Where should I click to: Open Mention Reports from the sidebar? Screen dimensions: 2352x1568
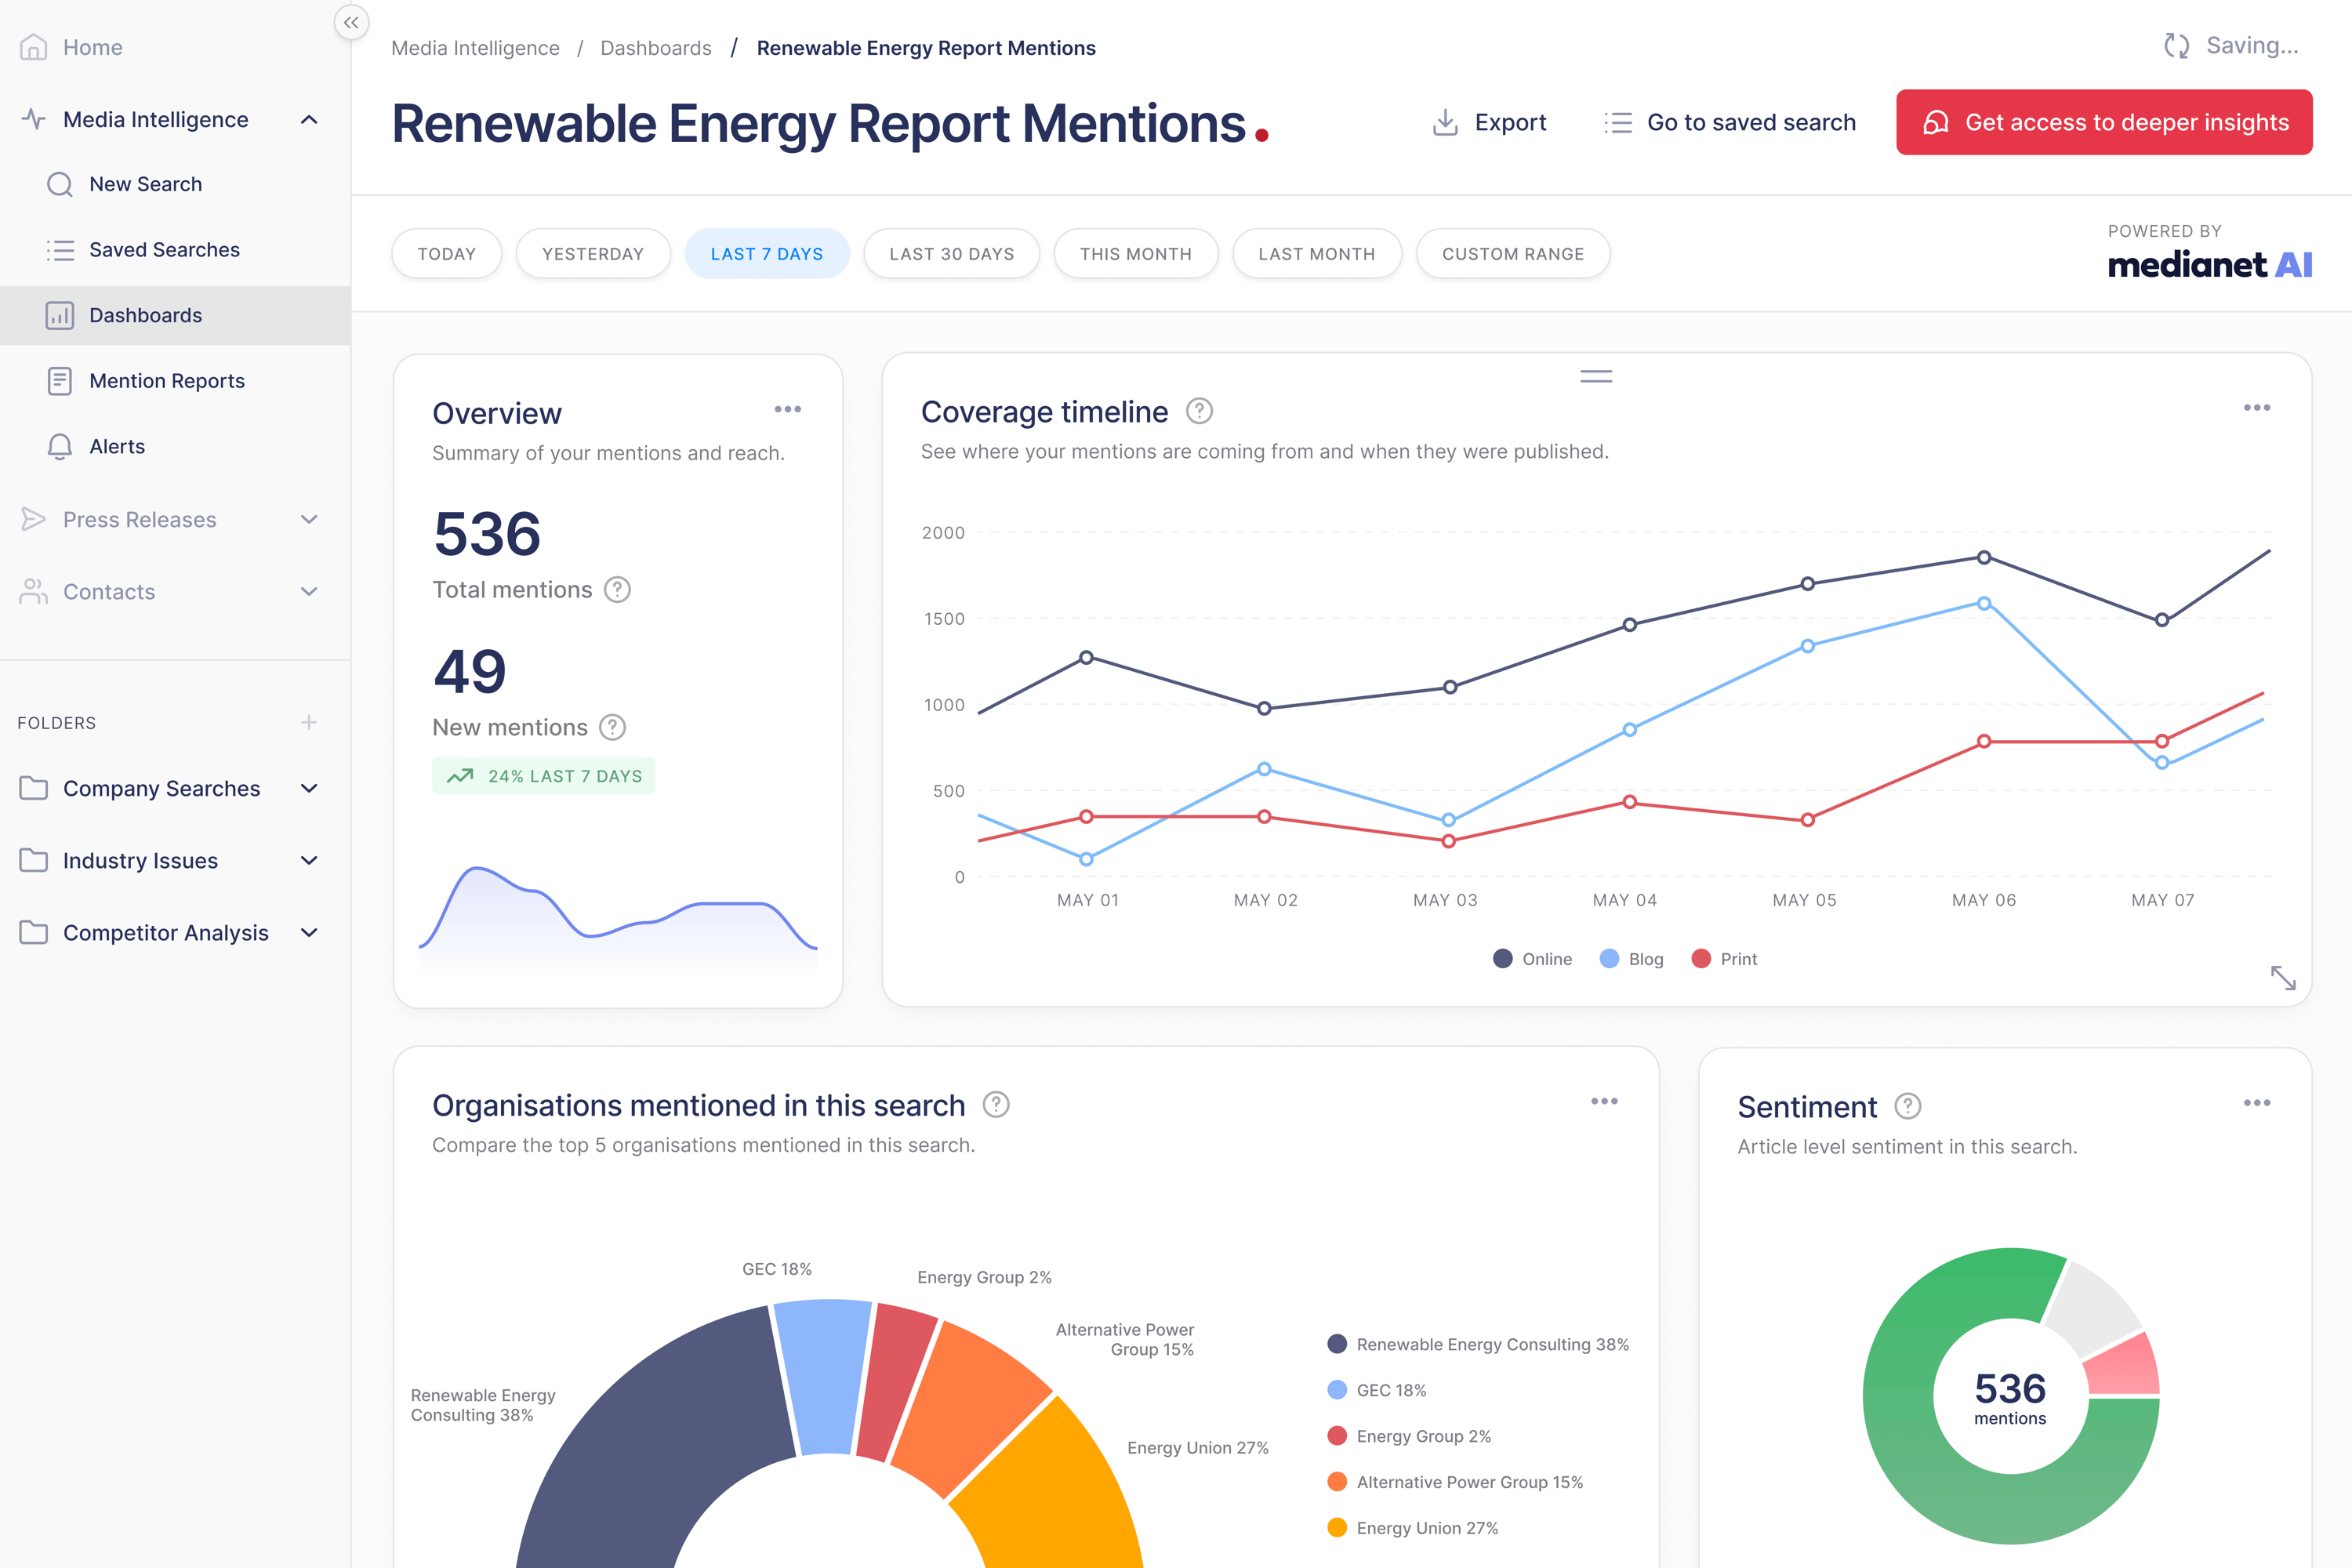pos(166,380)
